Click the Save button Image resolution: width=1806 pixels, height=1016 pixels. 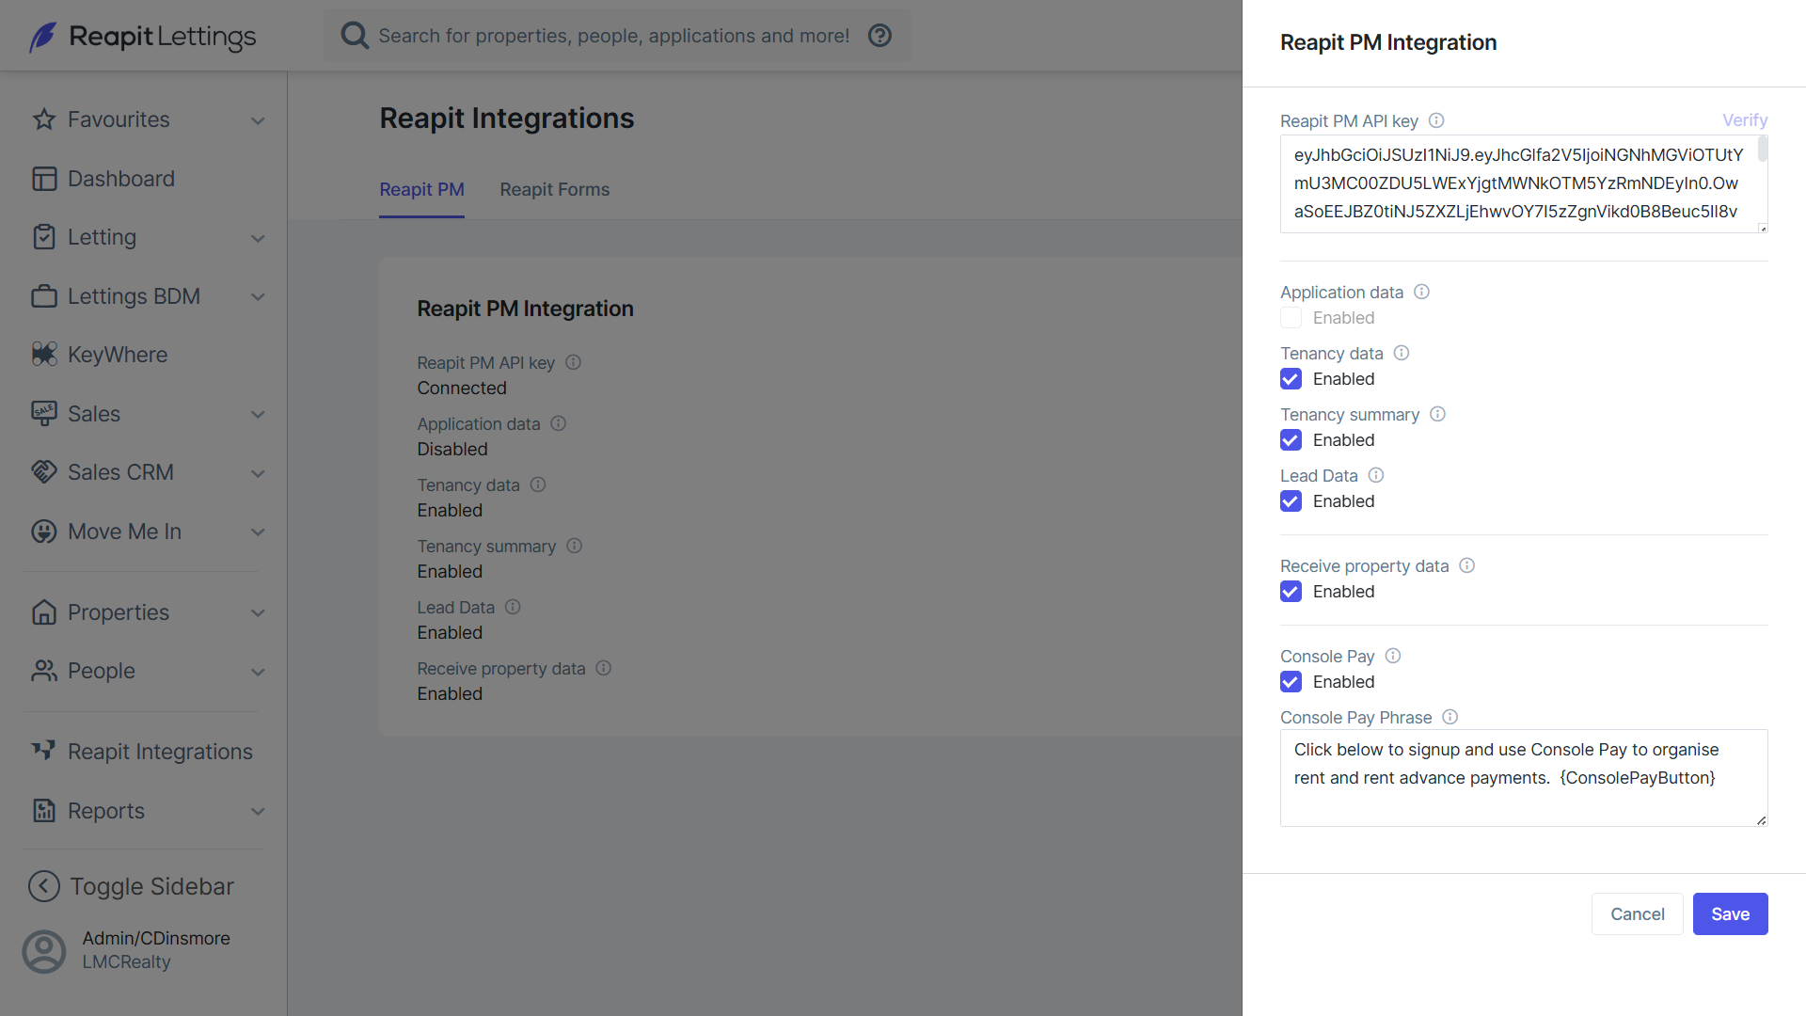point(1730,913)
